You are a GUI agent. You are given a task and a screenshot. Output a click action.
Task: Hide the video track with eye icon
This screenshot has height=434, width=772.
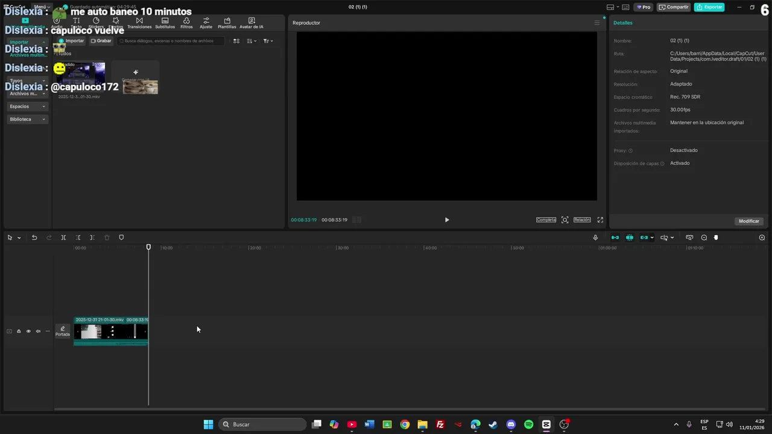(x=28, y=331)
